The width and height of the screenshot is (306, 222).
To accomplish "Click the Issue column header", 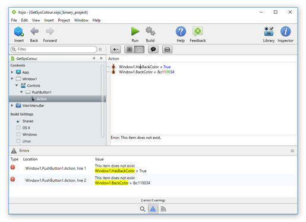I will 99,159.
